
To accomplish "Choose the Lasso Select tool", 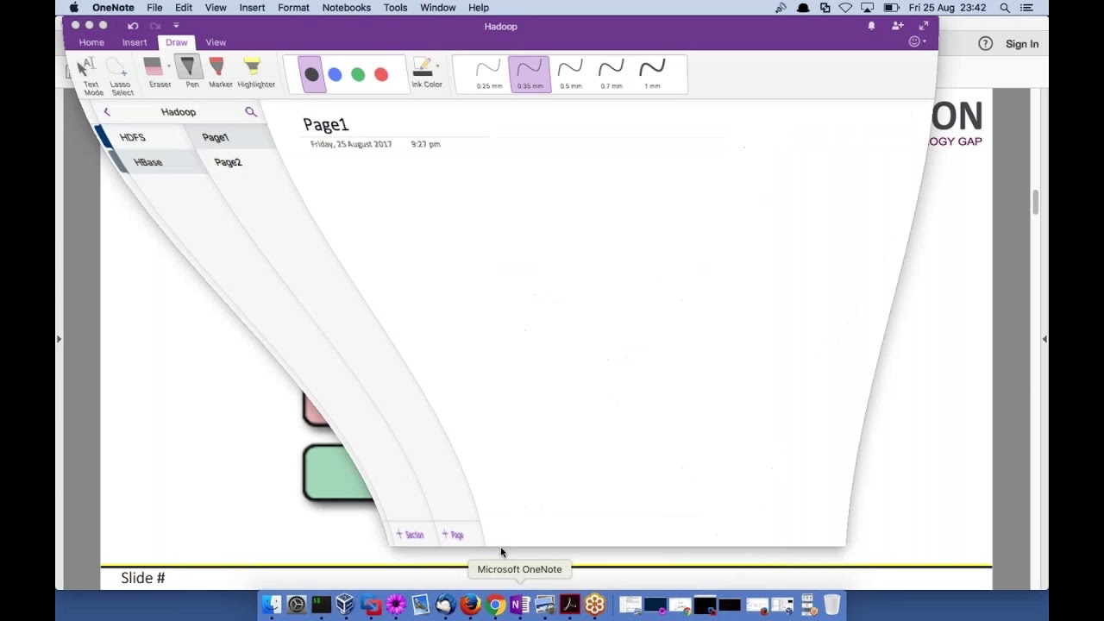I will click(121, 76).
